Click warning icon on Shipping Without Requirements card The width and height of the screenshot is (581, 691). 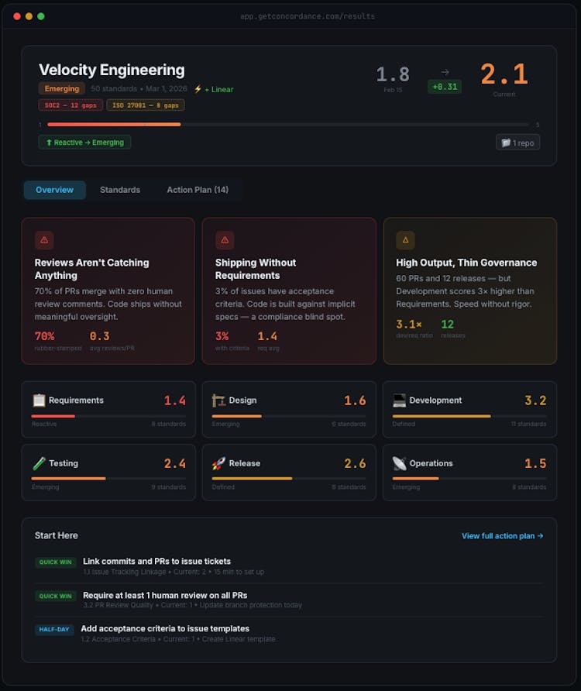coord(225,240)
